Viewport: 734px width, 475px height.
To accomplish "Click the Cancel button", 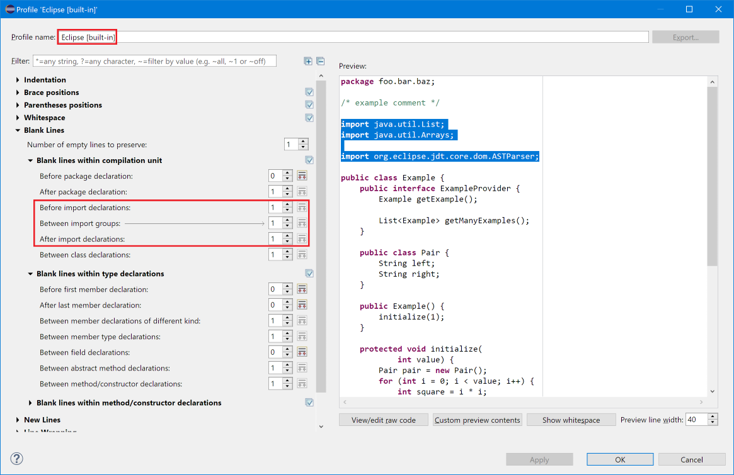I will 691,459.
